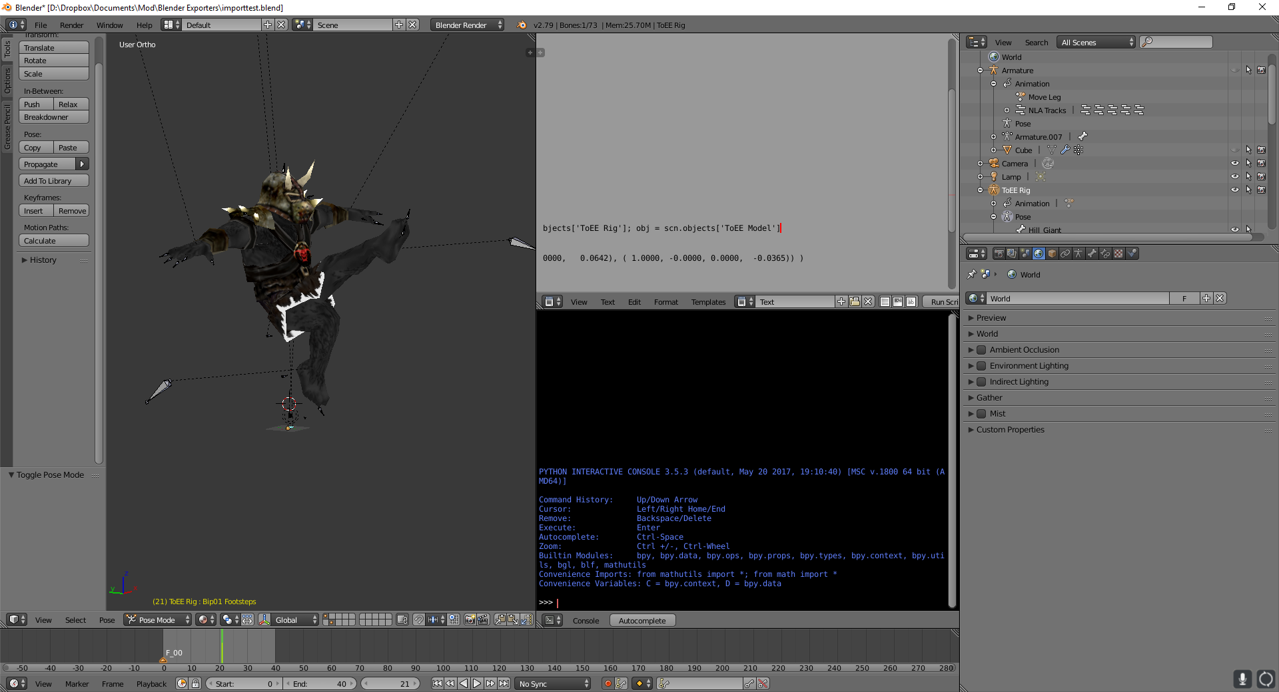Open the All Scenes outliner dropdown

click(1096, 42)
